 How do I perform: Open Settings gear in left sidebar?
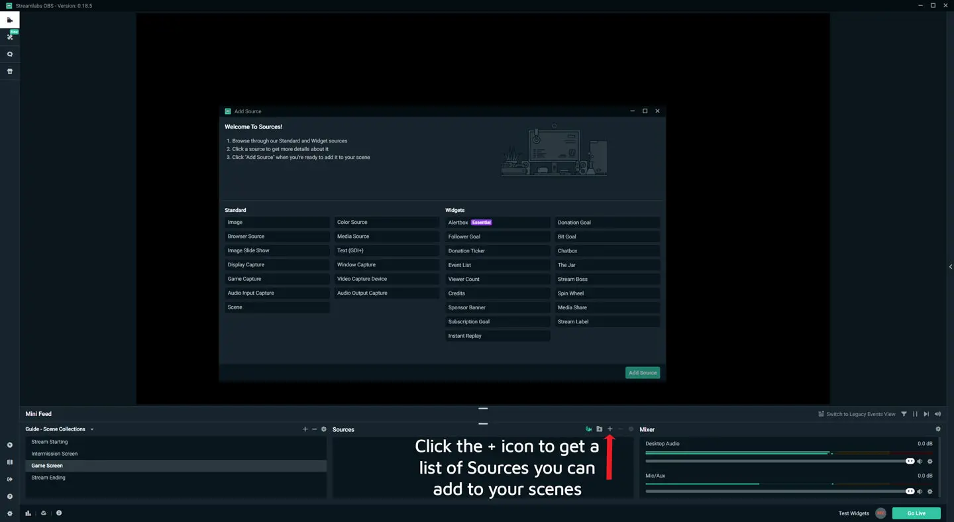point(9,513)
